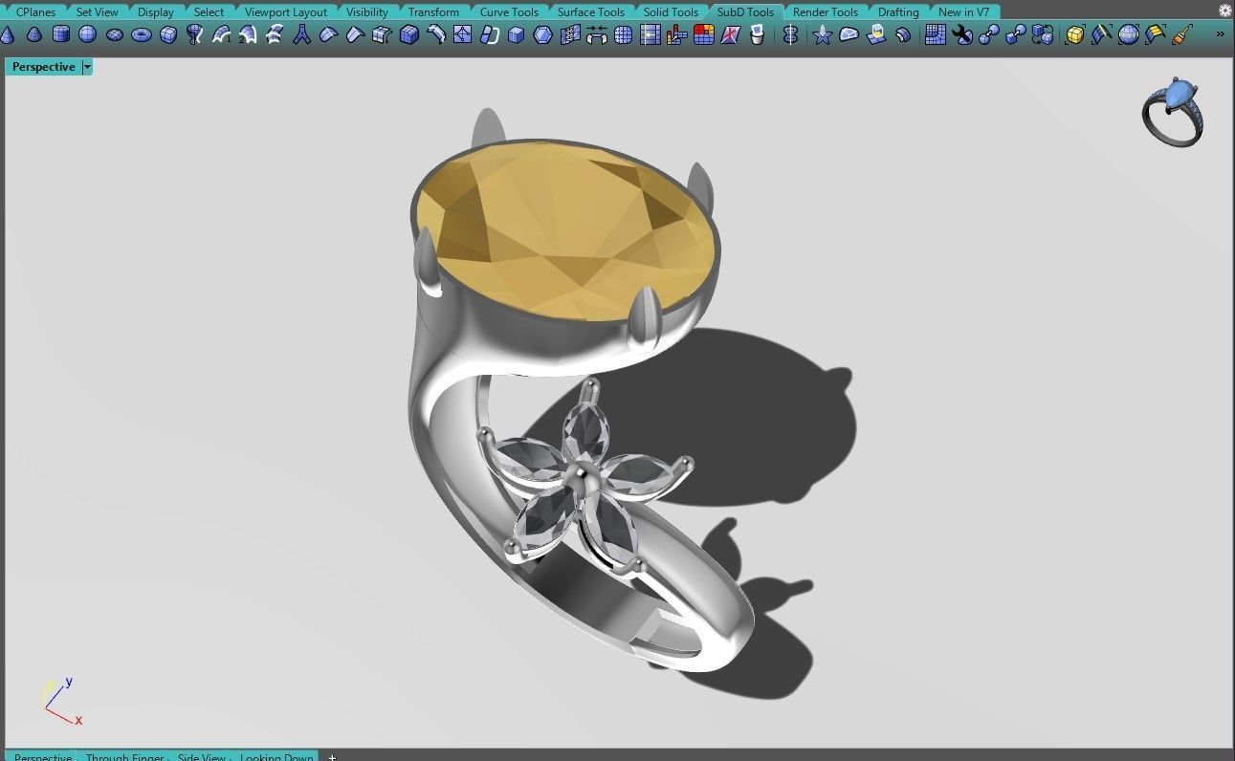Switch to the Visibility tab
The image size is (1235, 761).
(x=366, y=12)
